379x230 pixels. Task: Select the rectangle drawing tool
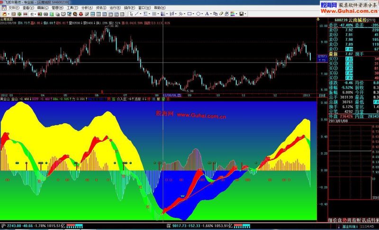[x=189, y=14]
